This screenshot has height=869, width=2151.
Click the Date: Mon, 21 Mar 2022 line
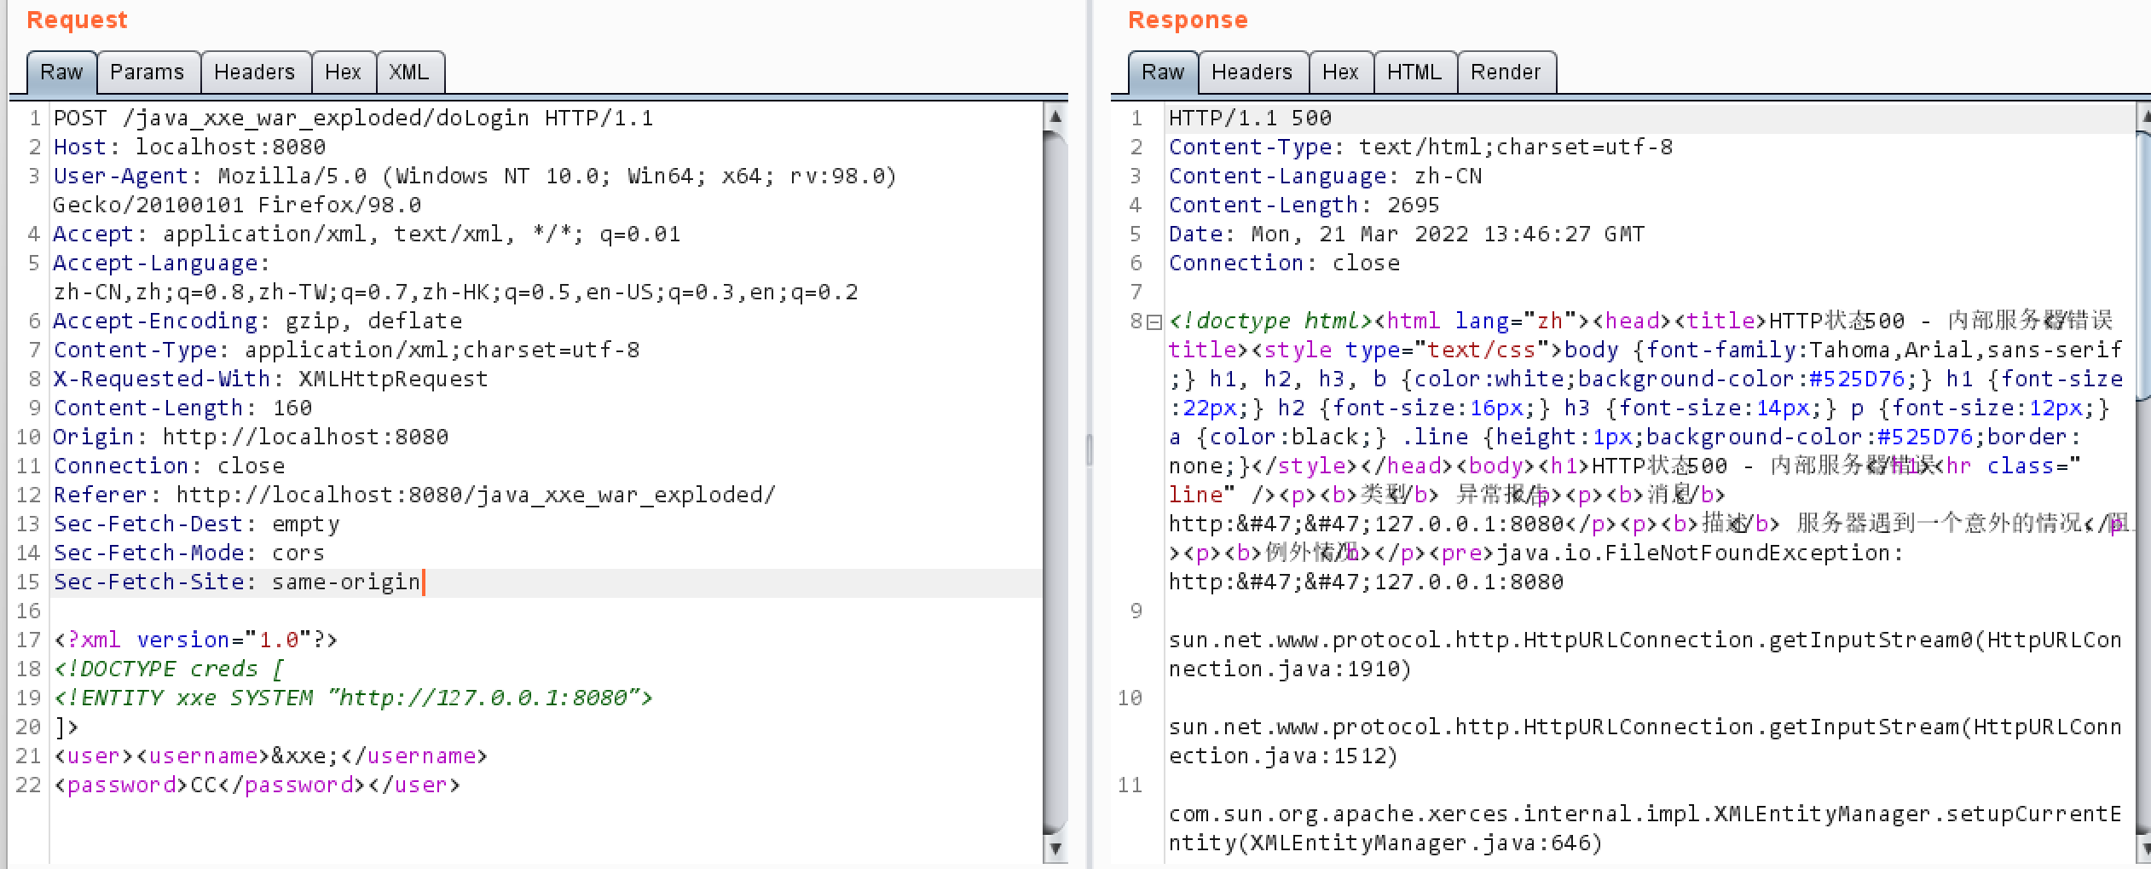pyautogui.click(x=1407, y=234)
